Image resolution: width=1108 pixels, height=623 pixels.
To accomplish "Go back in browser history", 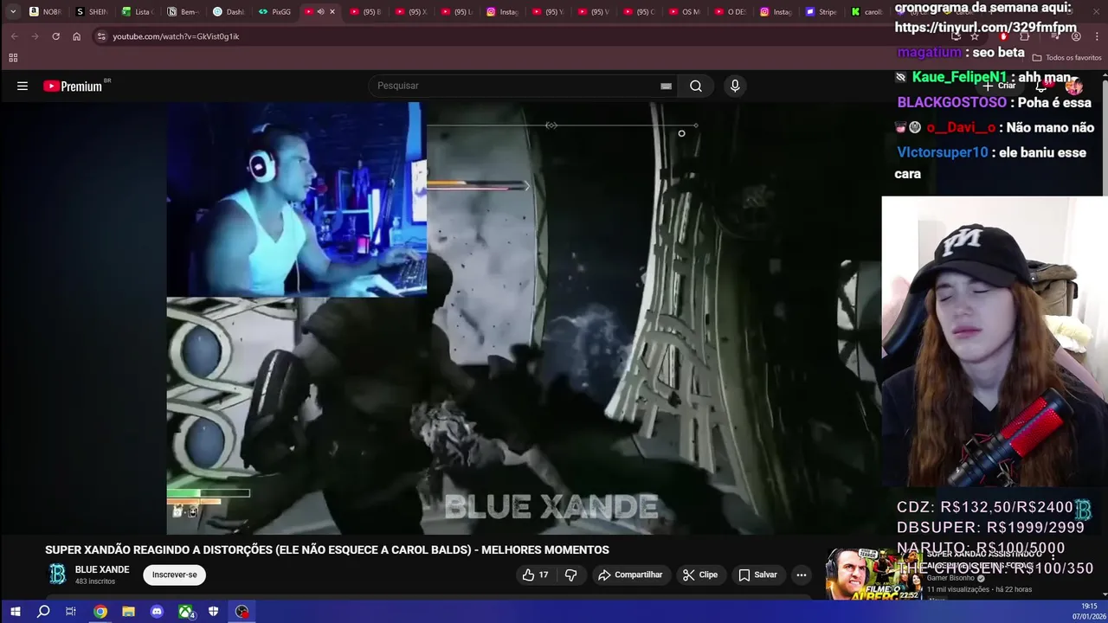I will 14,36.
